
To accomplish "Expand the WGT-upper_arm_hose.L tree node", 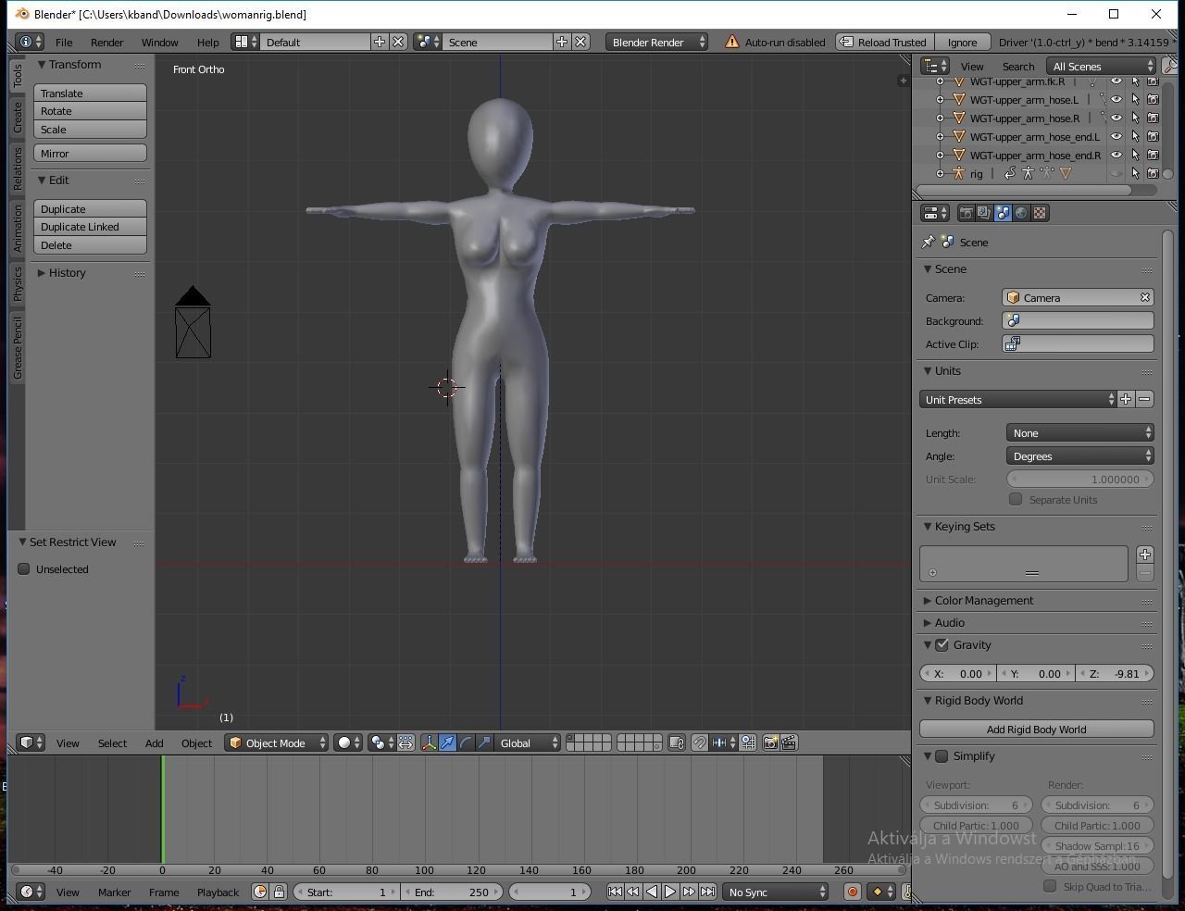I will coord(940,99).
